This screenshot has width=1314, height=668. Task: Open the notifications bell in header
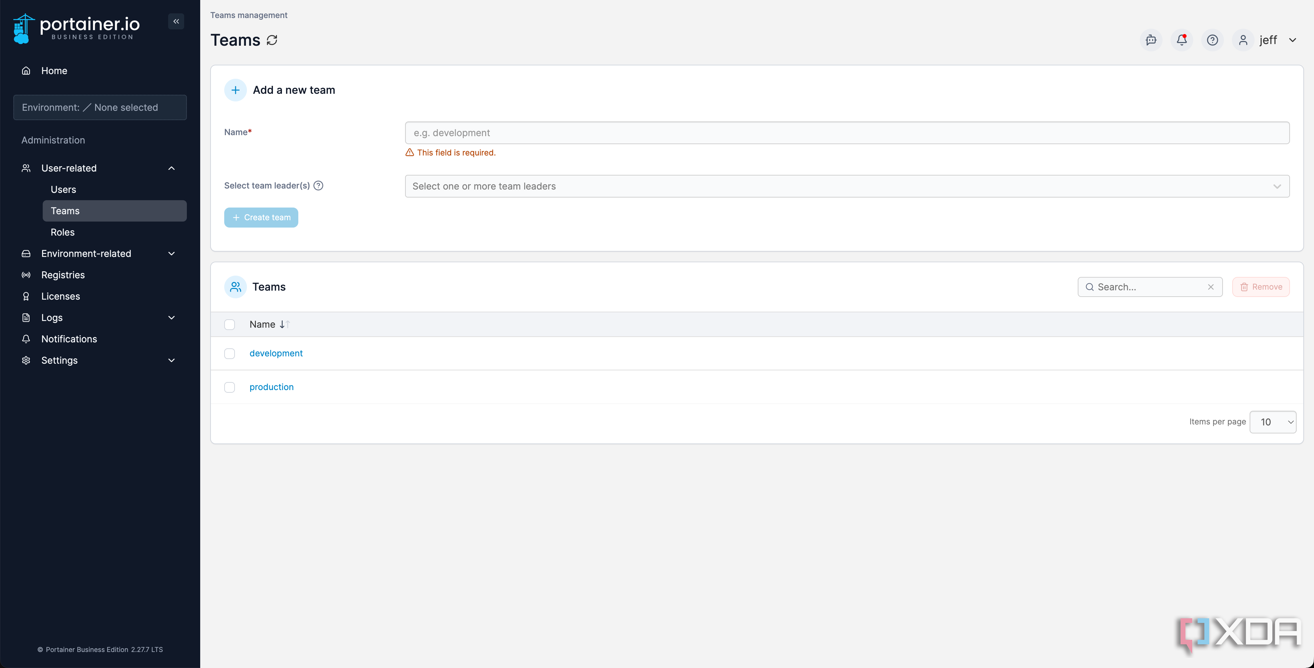pyautogui.click(x=1182, y=40)
